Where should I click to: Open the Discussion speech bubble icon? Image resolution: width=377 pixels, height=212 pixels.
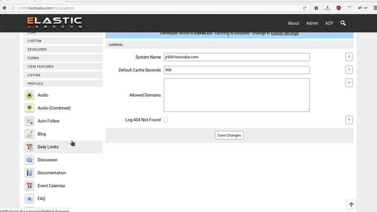point(29,160)
